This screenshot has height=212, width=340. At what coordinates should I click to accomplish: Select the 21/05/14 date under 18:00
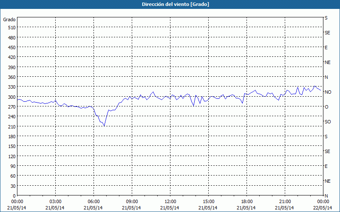click(246, 208)
